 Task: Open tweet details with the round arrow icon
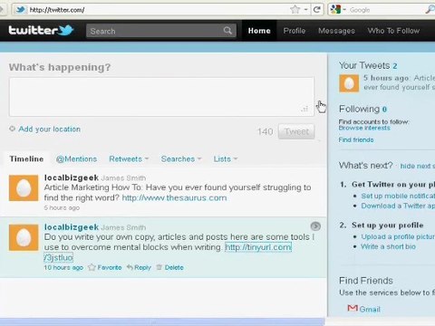coord(315,226)
